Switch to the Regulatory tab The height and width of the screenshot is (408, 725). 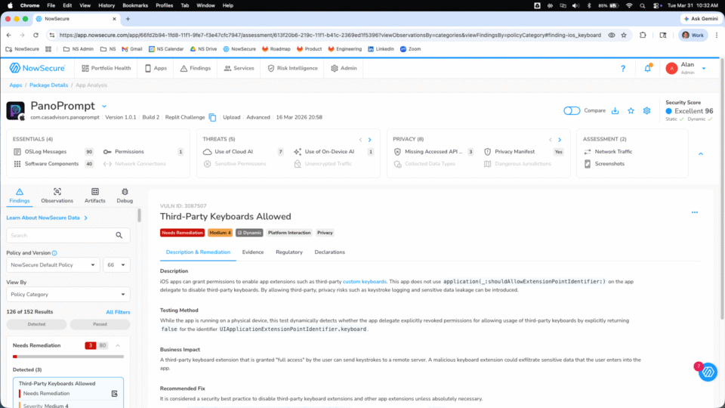pyautogui.click(x=289, y=252)
